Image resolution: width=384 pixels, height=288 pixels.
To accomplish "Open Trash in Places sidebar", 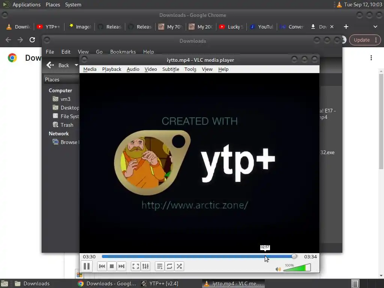I will pos(63,125).
